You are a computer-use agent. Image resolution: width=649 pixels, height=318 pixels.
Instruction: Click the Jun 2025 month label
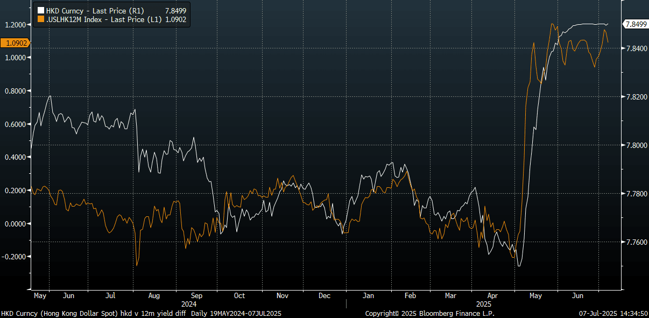click(x=577, y=296)
